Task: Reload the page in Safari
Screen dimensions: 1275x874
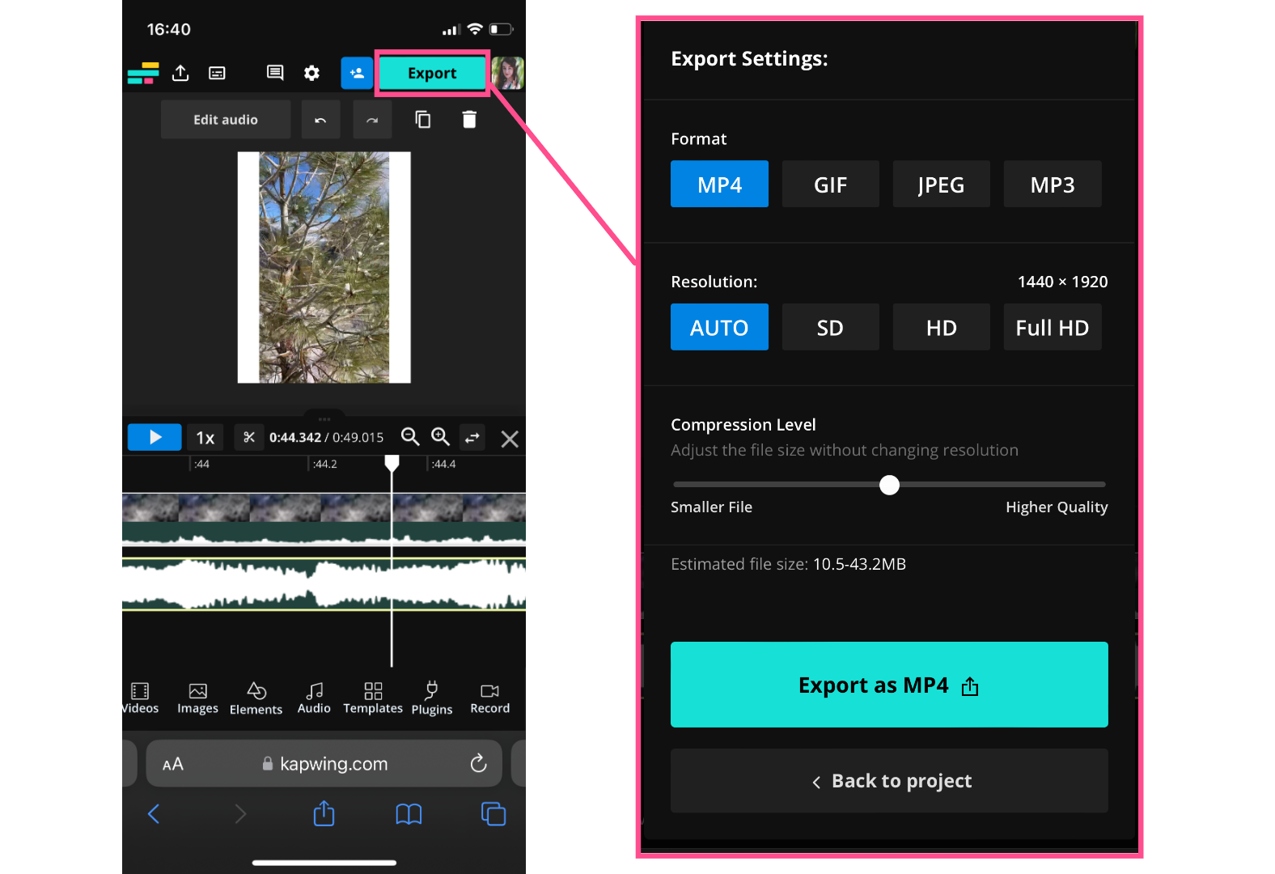Action: tap(479, 763)
